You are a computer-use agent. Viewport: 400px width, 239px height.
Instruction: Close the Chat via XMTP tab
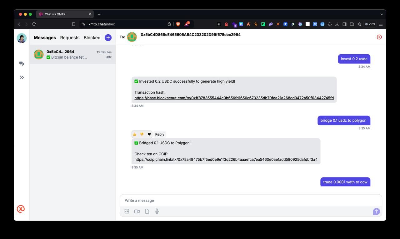pos(90,14)
